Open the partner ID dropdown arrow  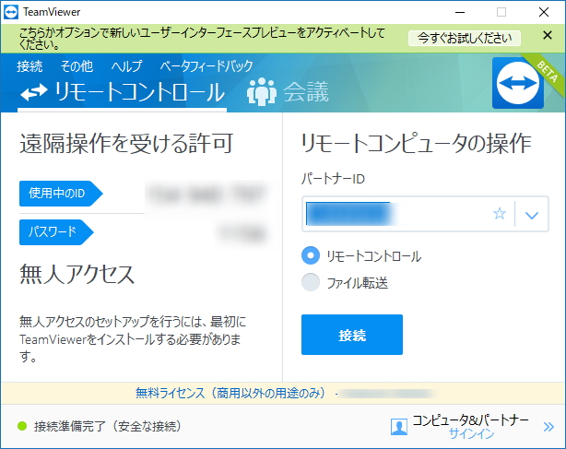[x=532, y=215]
